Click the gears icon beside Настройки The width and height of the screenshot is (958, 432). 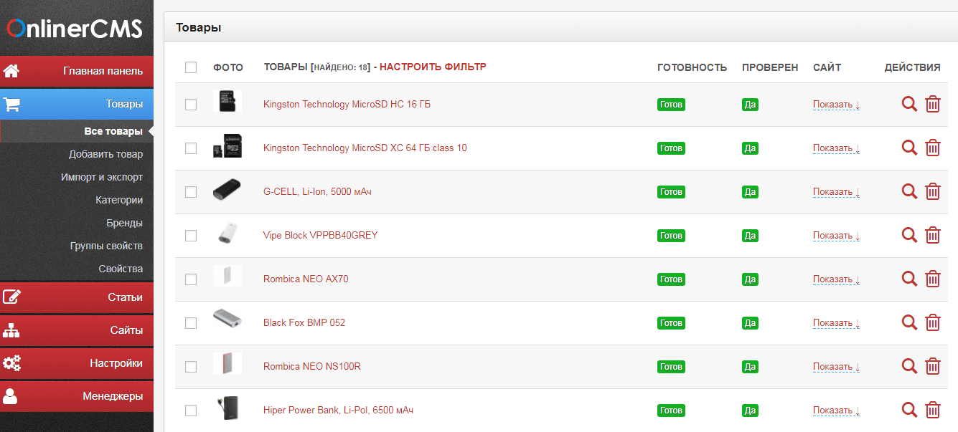11,363
